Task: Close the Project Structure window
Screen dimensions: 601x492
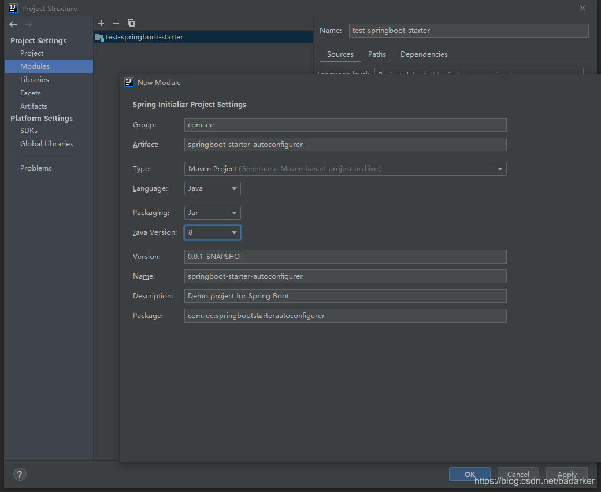Action: [583, 8]
